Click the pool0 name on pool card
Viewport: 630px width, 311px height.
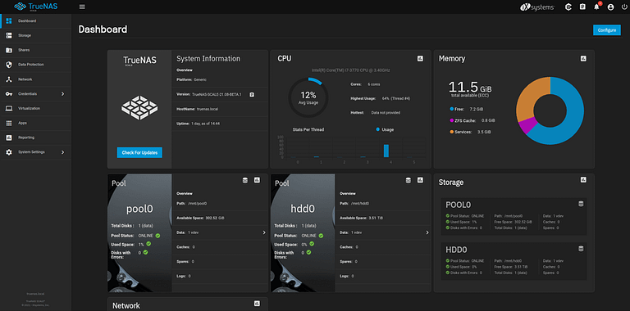(x=139, y=209)
